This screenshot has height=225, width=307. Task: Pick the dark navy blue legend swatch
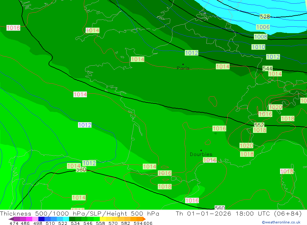pyautogui.click(x=41, y=219)
